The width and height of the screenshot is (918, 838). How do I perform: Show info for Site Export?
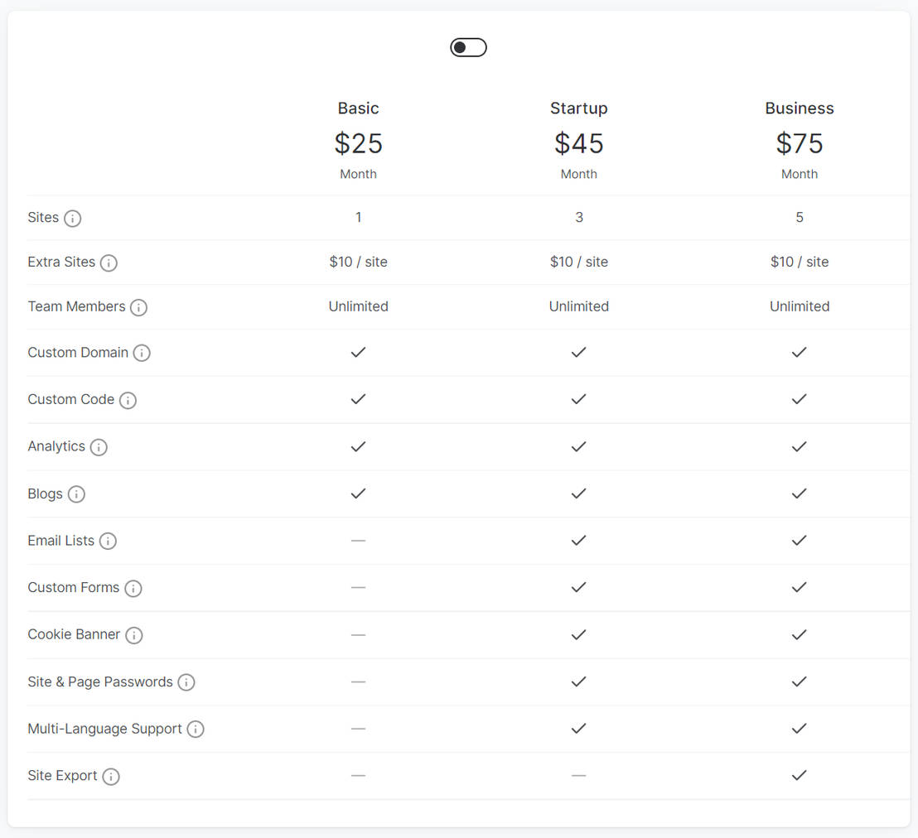pyautogui.click(x=111, y=777)
